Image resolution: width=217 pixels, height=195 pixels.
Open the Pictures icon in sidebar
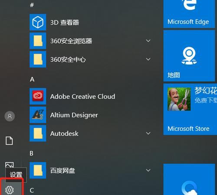pyautogui.click(x=10, y=165)
